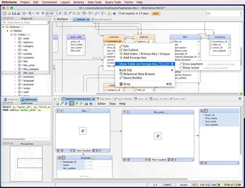This screenshot has width=245, height=188.
Task: Click the edit pencil icon on film_actor header
Action: pos(167,112)
